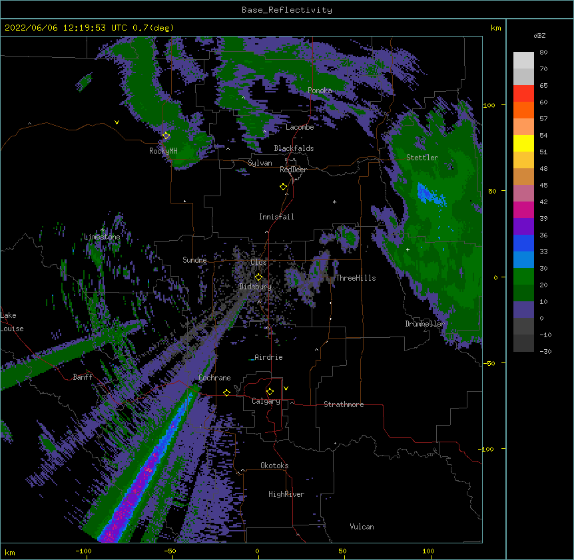The image size is (574, 560).
Task: Click the Olds town label
Action: [258, 262]
